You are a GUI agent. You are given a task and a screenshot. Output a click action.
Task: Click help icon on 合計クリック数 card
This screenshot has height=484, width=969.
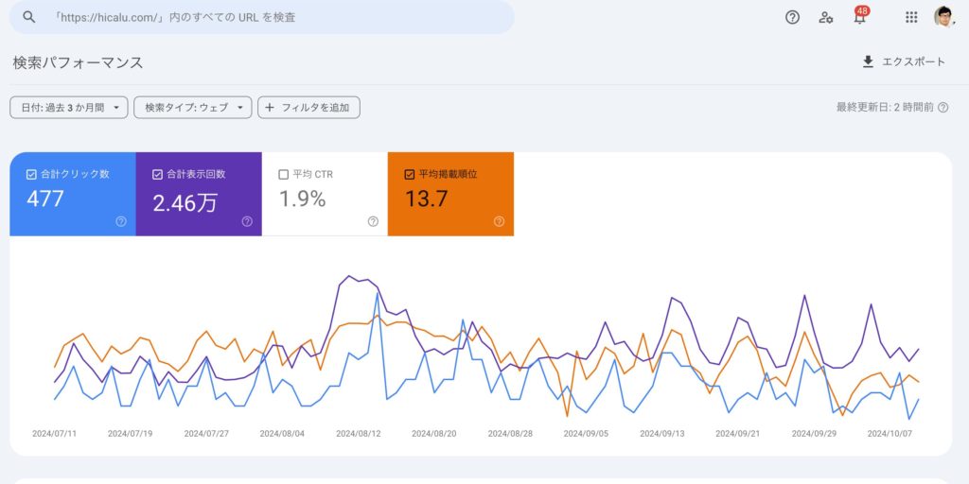tap(121, 221)
